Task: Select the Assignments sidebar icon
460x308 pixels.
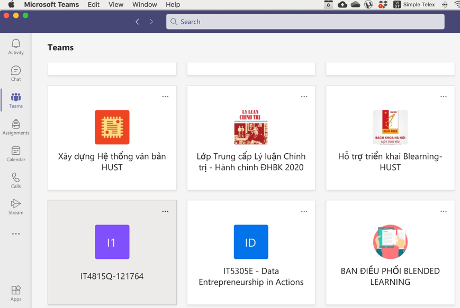Action: point(16,127)
